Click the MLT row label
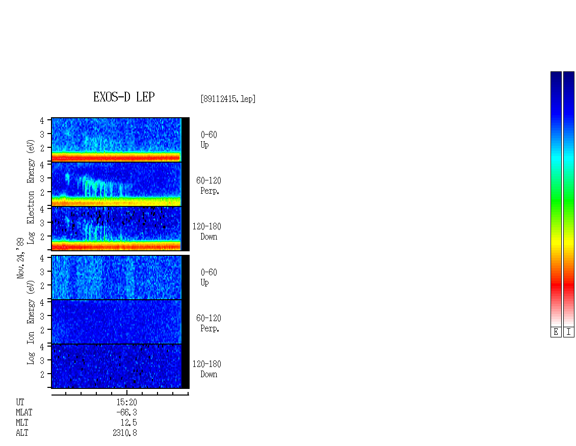Screen dimensions: 576x446 point(22,423)
